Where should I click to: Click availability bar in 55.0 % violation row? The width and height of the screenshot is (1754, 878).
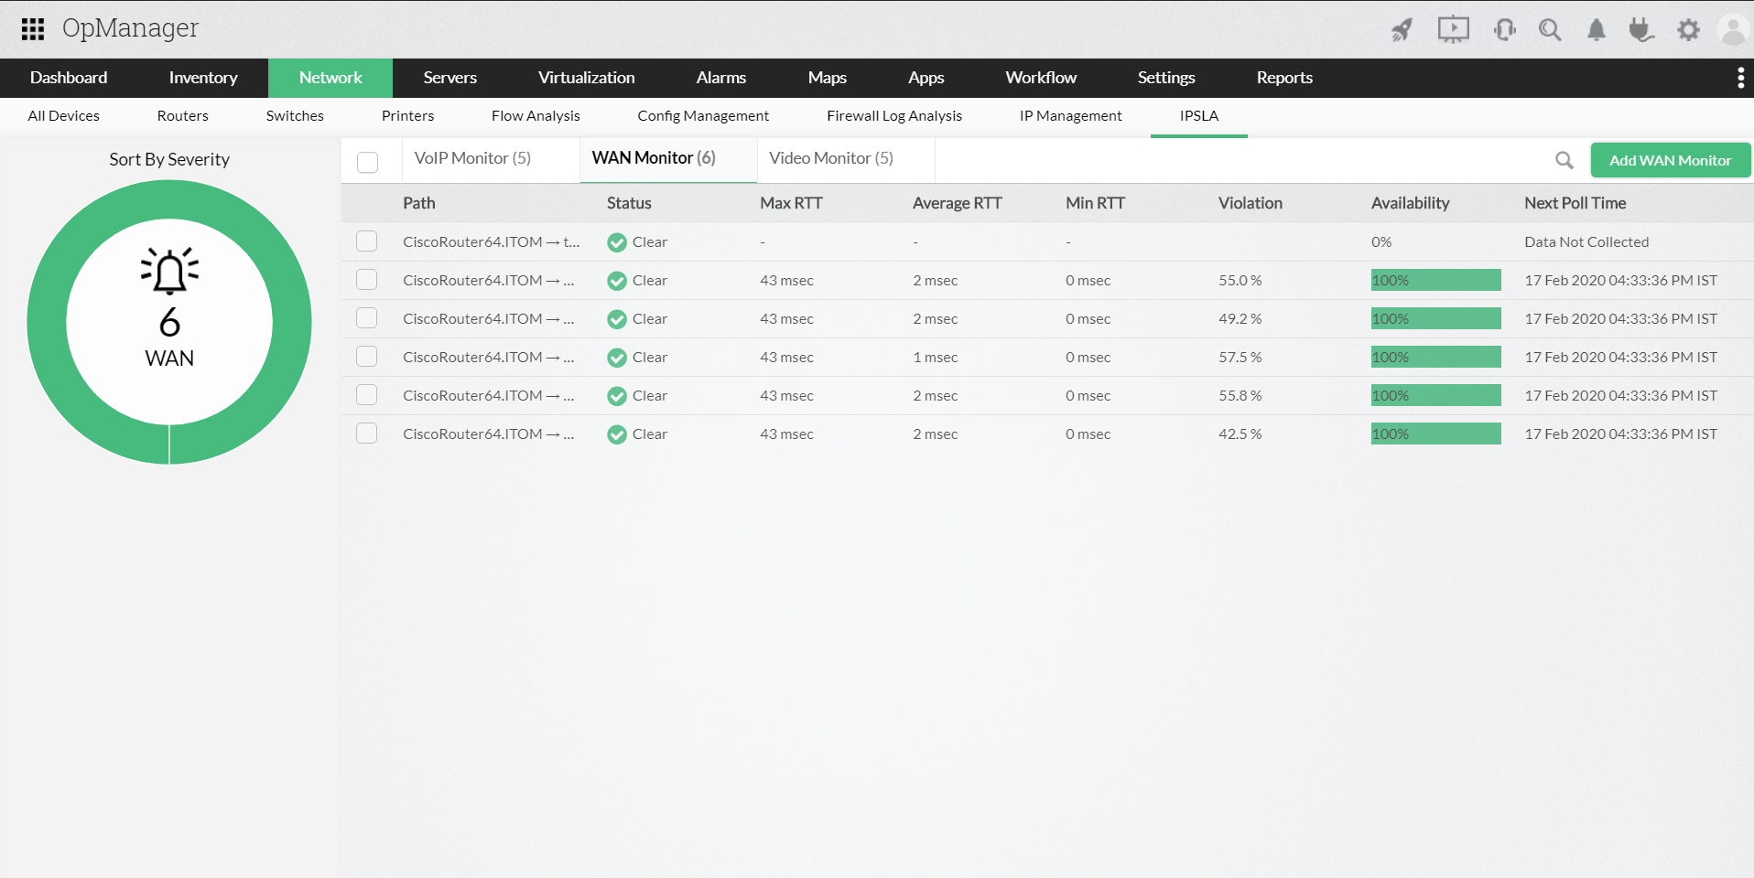click(x=1435, y=280)
